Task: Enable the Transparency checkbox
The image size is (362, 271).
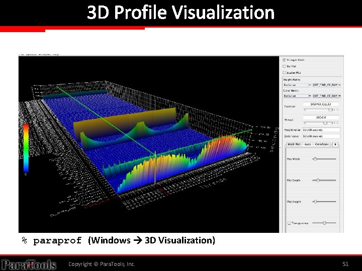Action: [289, 223]
